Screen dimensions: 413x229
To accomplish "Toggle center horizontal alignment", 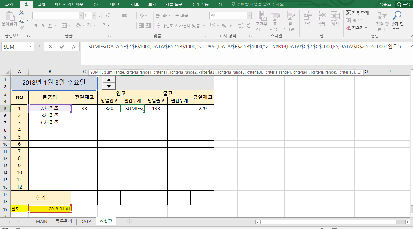I will (125, 26).
